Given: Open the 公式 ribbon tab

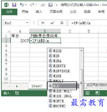Looking at the screenshot, I should click(73, 12).
